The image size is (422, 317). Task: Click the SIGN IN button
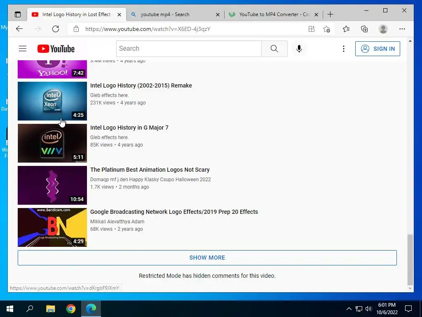(377, 49)
